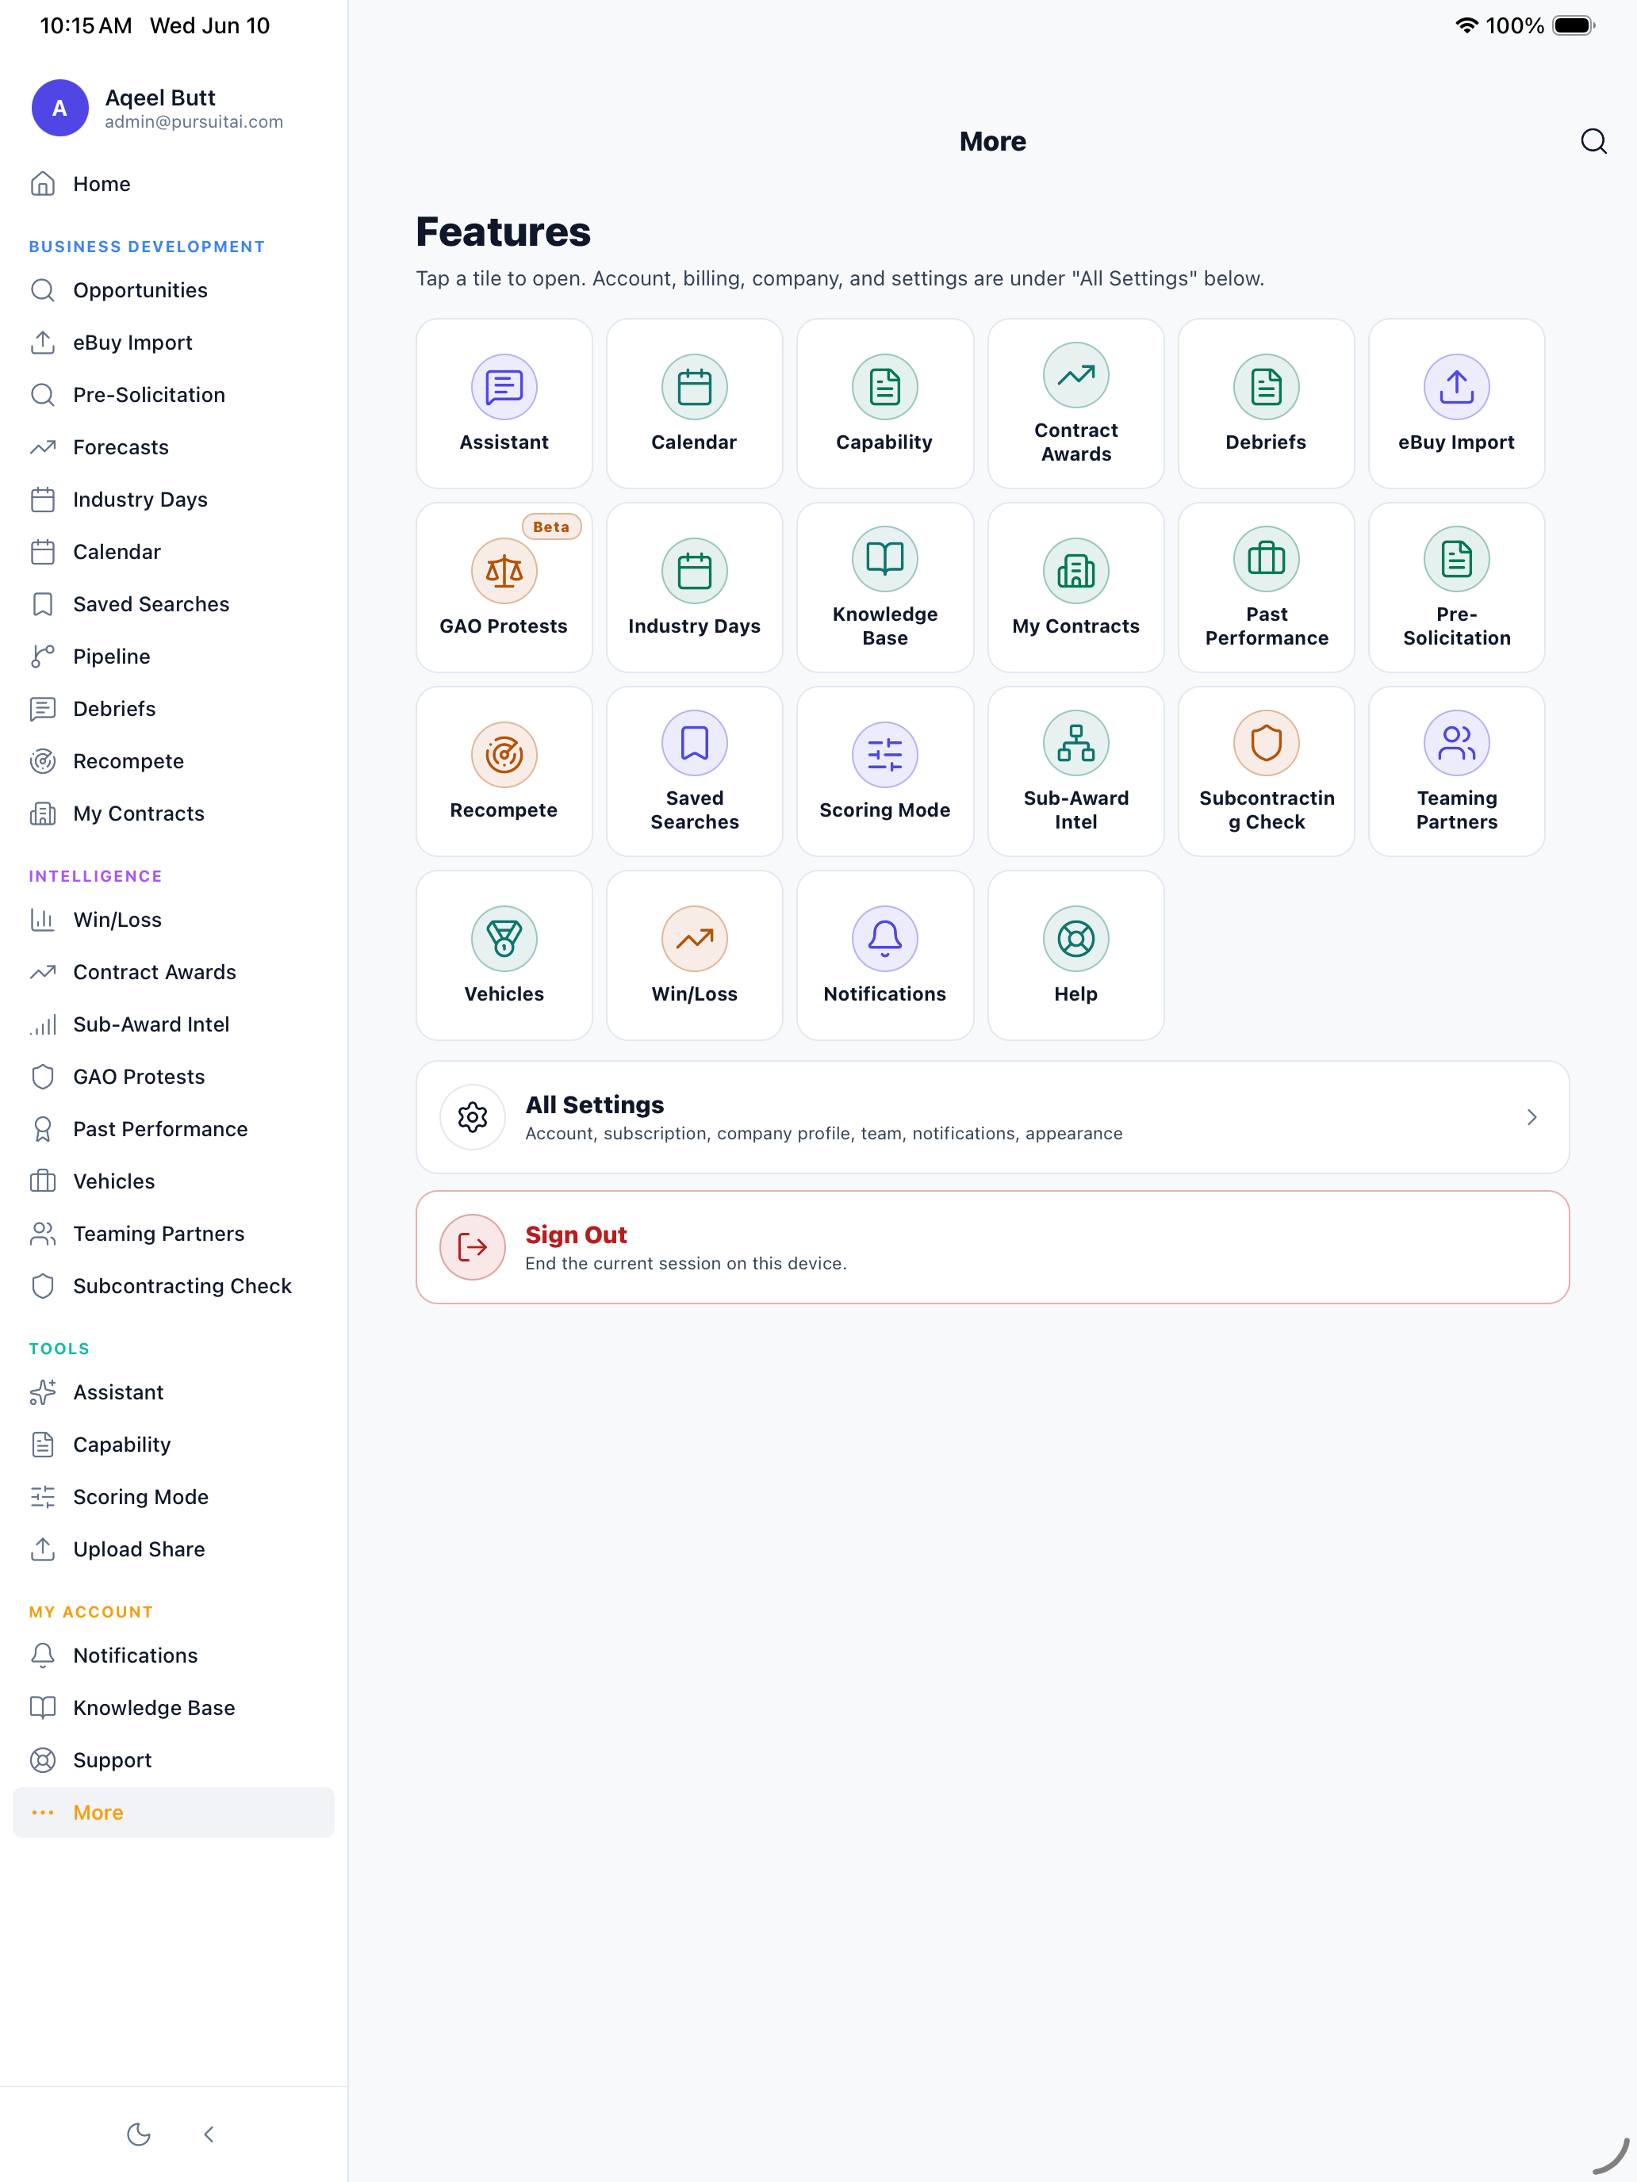Select Pipeline in the sidebar
Screen dimensions: 1637x2182
(173, 656)
